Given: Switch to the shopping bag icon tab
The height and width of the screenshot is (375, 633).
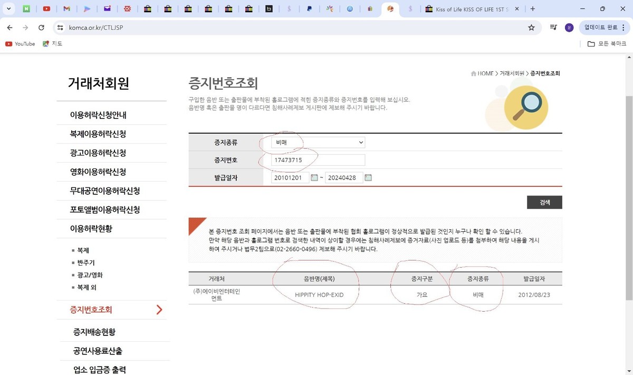Looking at the screenshot, I should (370, 9).
